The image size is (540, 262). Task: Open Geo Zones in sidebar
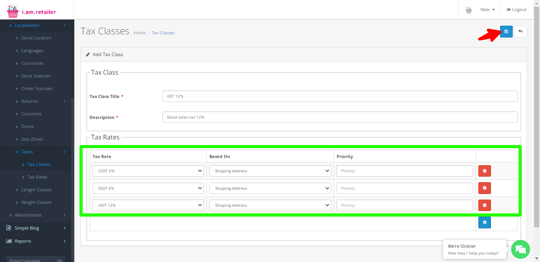coord(32,139)
